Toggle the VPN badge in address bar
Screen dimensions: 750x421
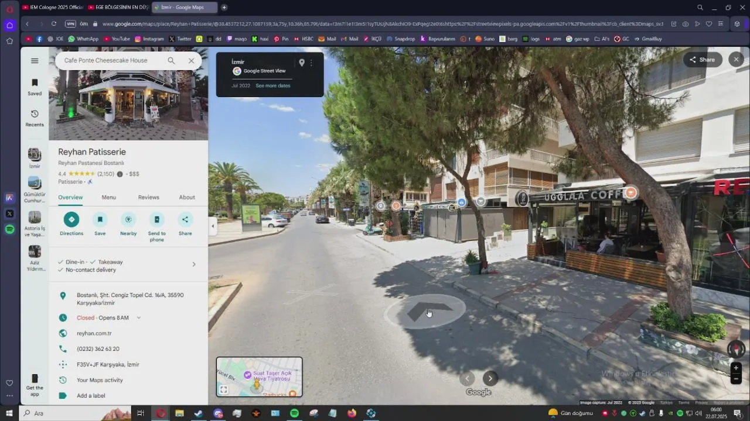point(70,24)
